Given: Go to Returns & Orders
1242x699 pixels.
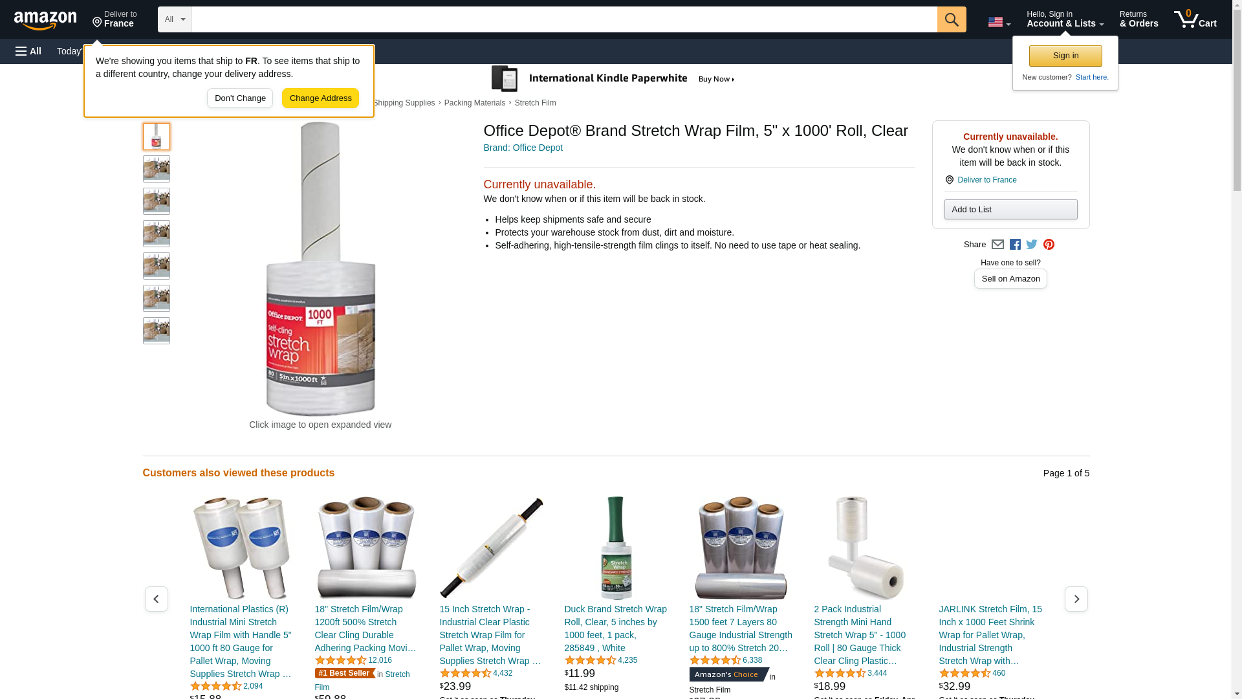Looking at the screenshot, I should coord(1138,19).
